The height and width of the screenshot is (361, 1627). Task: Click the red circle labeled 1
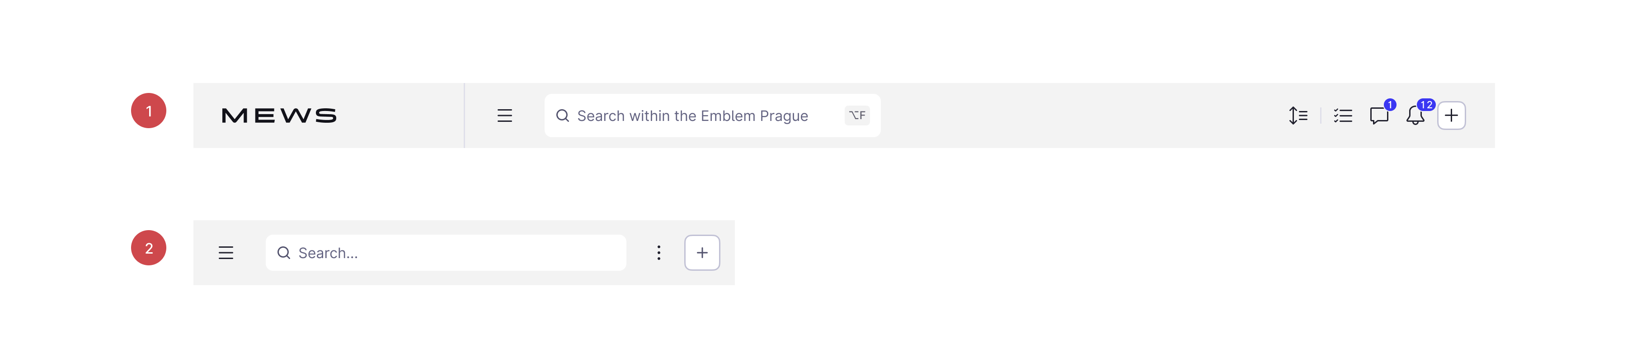(148, 111)
